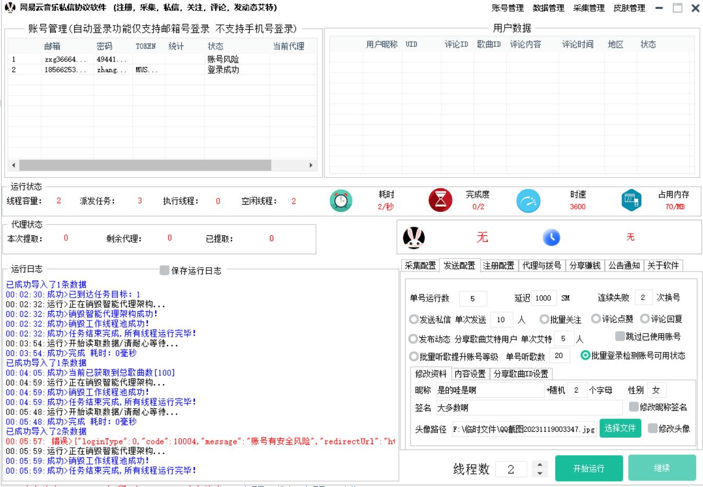Click the rabbit avatar icon
The height and width of the screenshot is (487, 703).
click(414, 238)
